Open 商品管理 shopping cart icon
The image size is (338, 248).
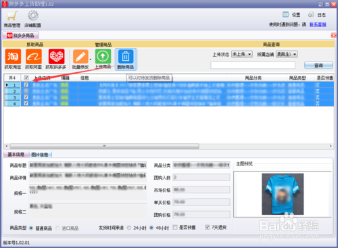pyautogui.click(x=12, y=16)
